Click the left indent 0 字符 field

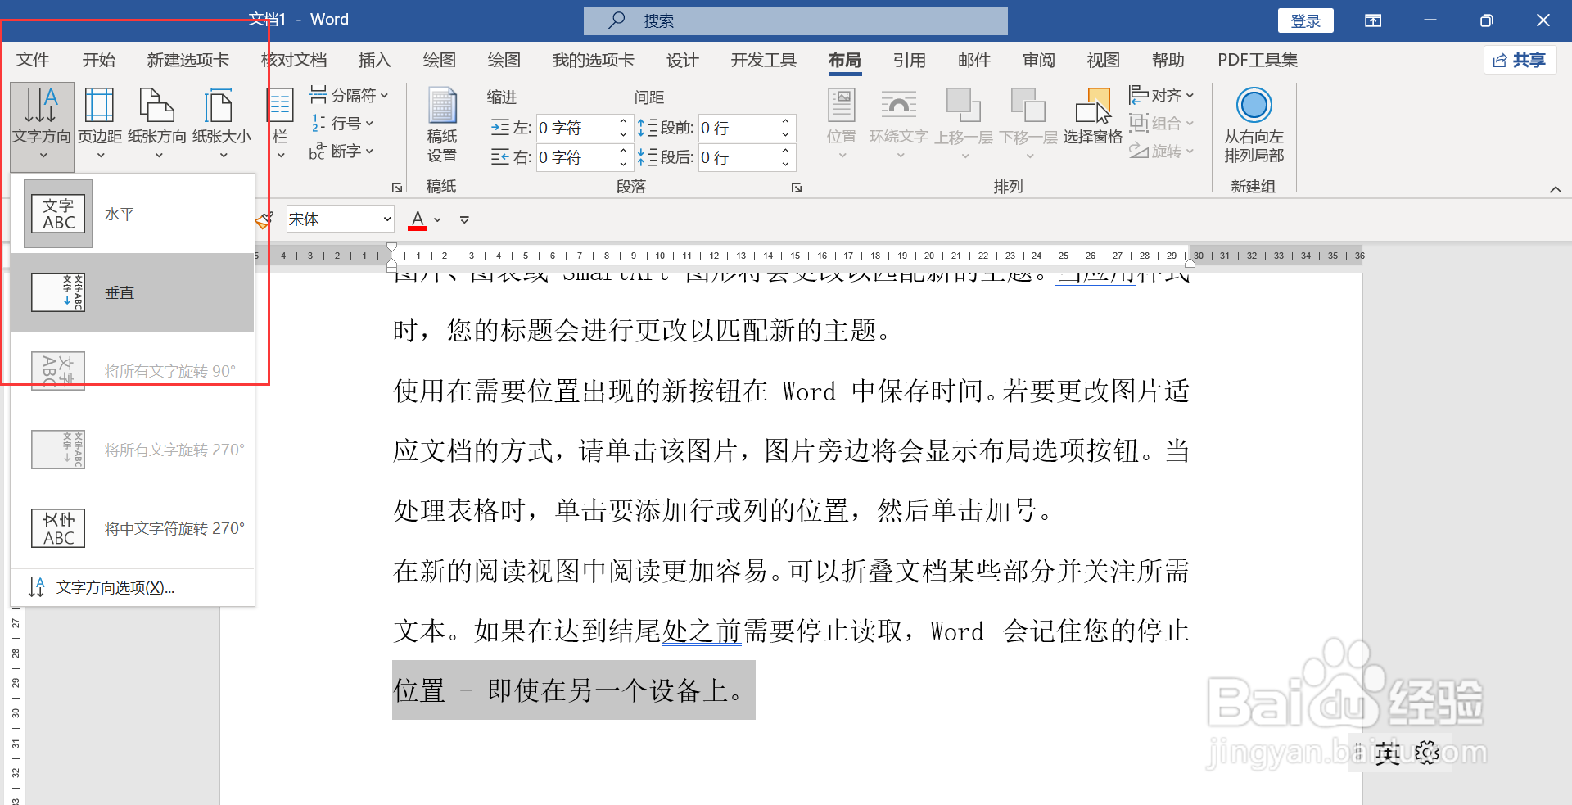(576, 128)
